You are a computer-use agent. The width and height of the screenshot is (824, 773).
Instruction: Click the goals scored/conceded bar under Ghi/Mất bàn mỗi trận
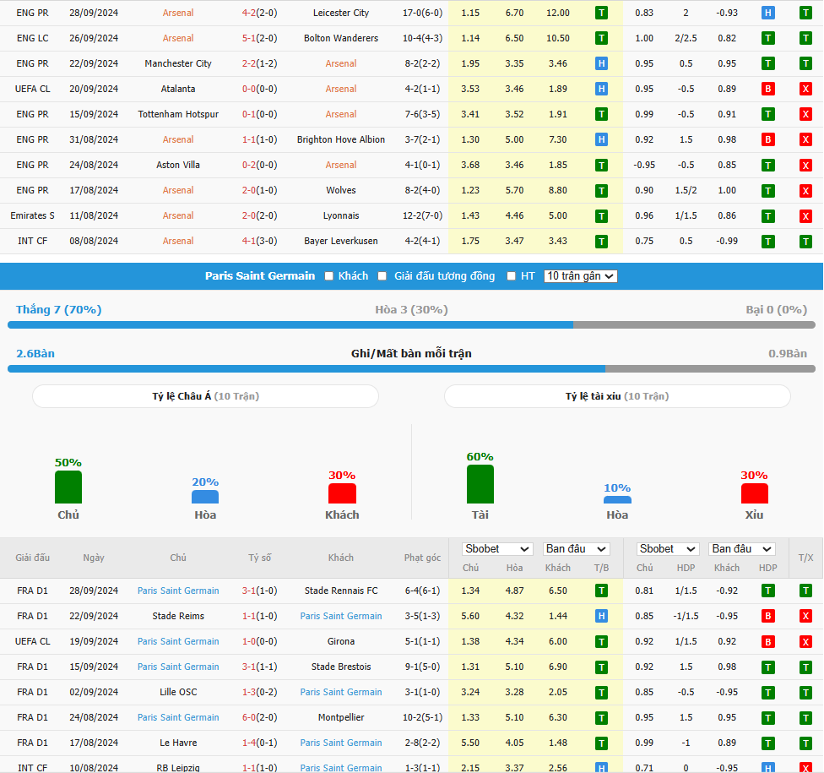click(411, 369)
